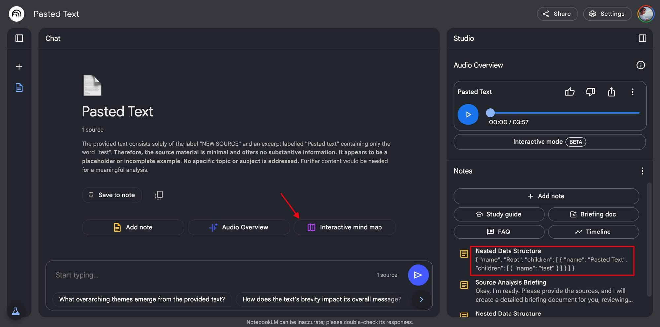Click the NotebookLM logo icon

(x=16, y=14)
